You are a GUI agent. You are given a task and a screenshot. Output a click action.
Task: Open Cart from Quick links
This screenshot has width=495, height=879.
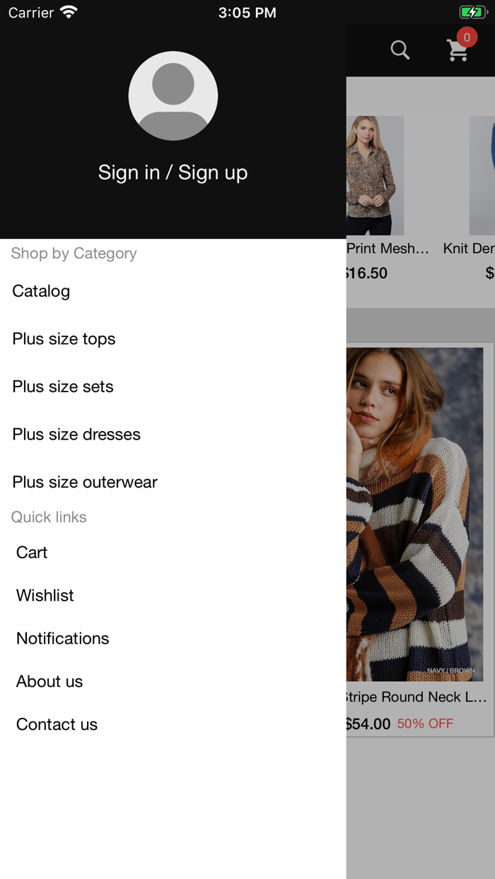click(32, 553)
